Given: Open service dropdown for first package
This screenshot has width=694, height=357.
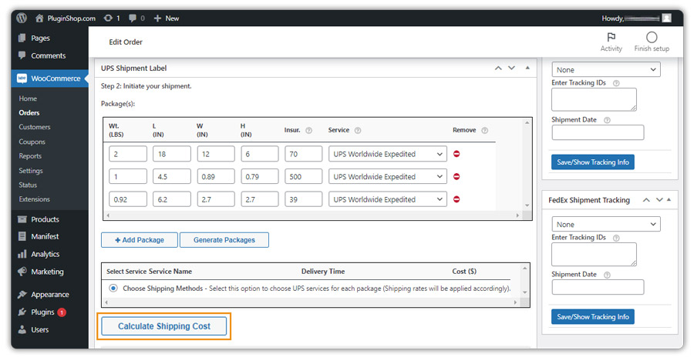Looking at the screenshot, I should click(388, 154).
